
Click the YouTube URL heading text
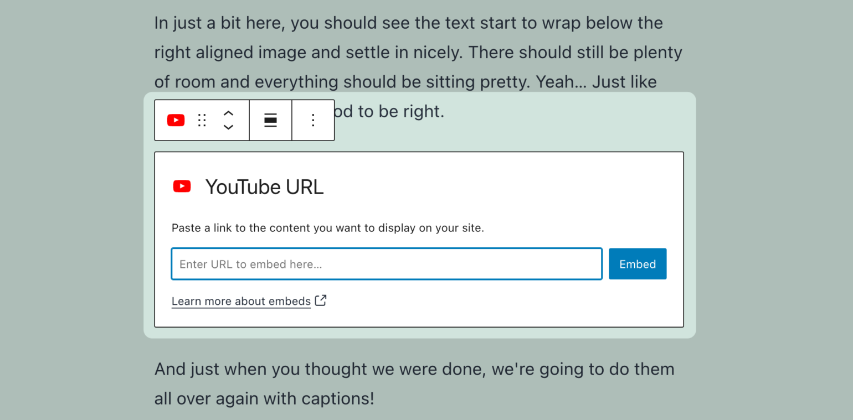pyautogui.click(x=264, y=187)
